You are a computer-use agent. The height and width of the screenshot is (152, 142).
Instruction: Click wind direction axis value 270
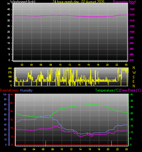pos(10,72)
